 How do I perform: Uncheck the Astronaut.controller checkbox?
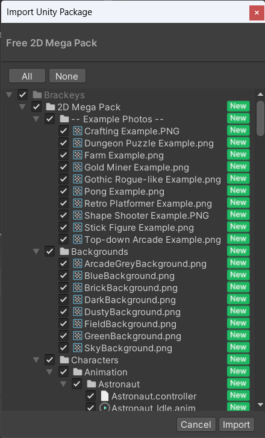coord(90,396)
